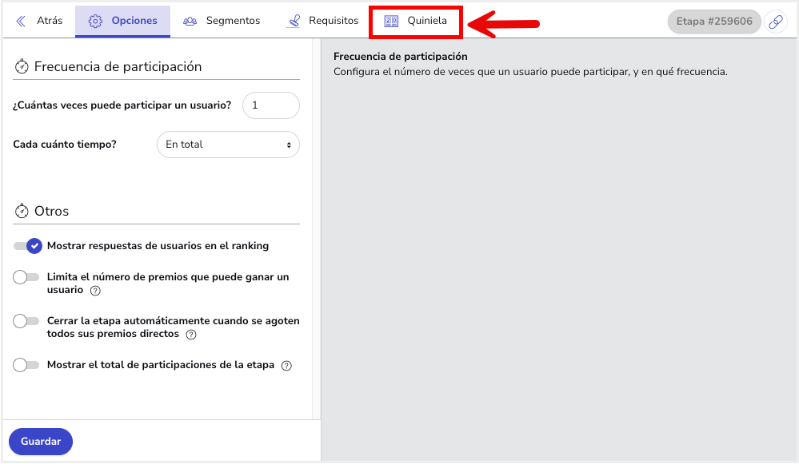Image resolution: width=799 pixels, height=464 pixels.
Task: Disable Mostrar respuestas de usuarios en el ranking
Action: coord(27,246)
